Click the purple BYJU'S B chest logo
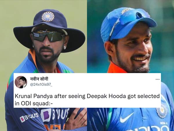This screenshot has height=131, width=174. (46, 115)
